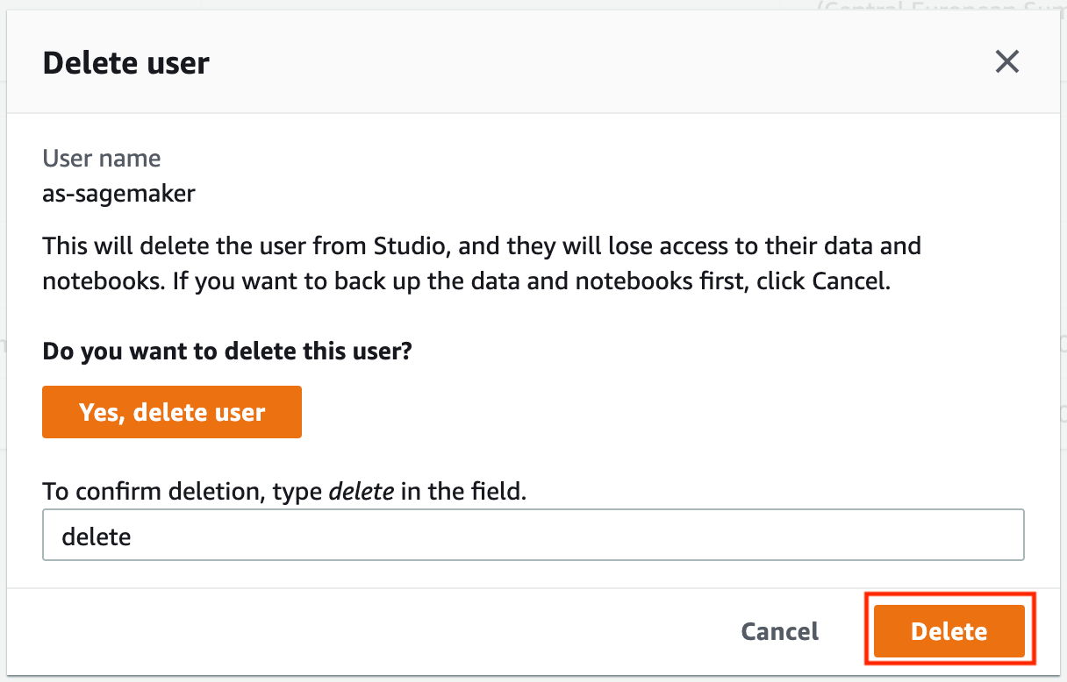Confirm with the highlighted Delete button
Image resolution: width=1067 pixels, height=682 pixels.
pyautogui.click(x=949, y=631)
